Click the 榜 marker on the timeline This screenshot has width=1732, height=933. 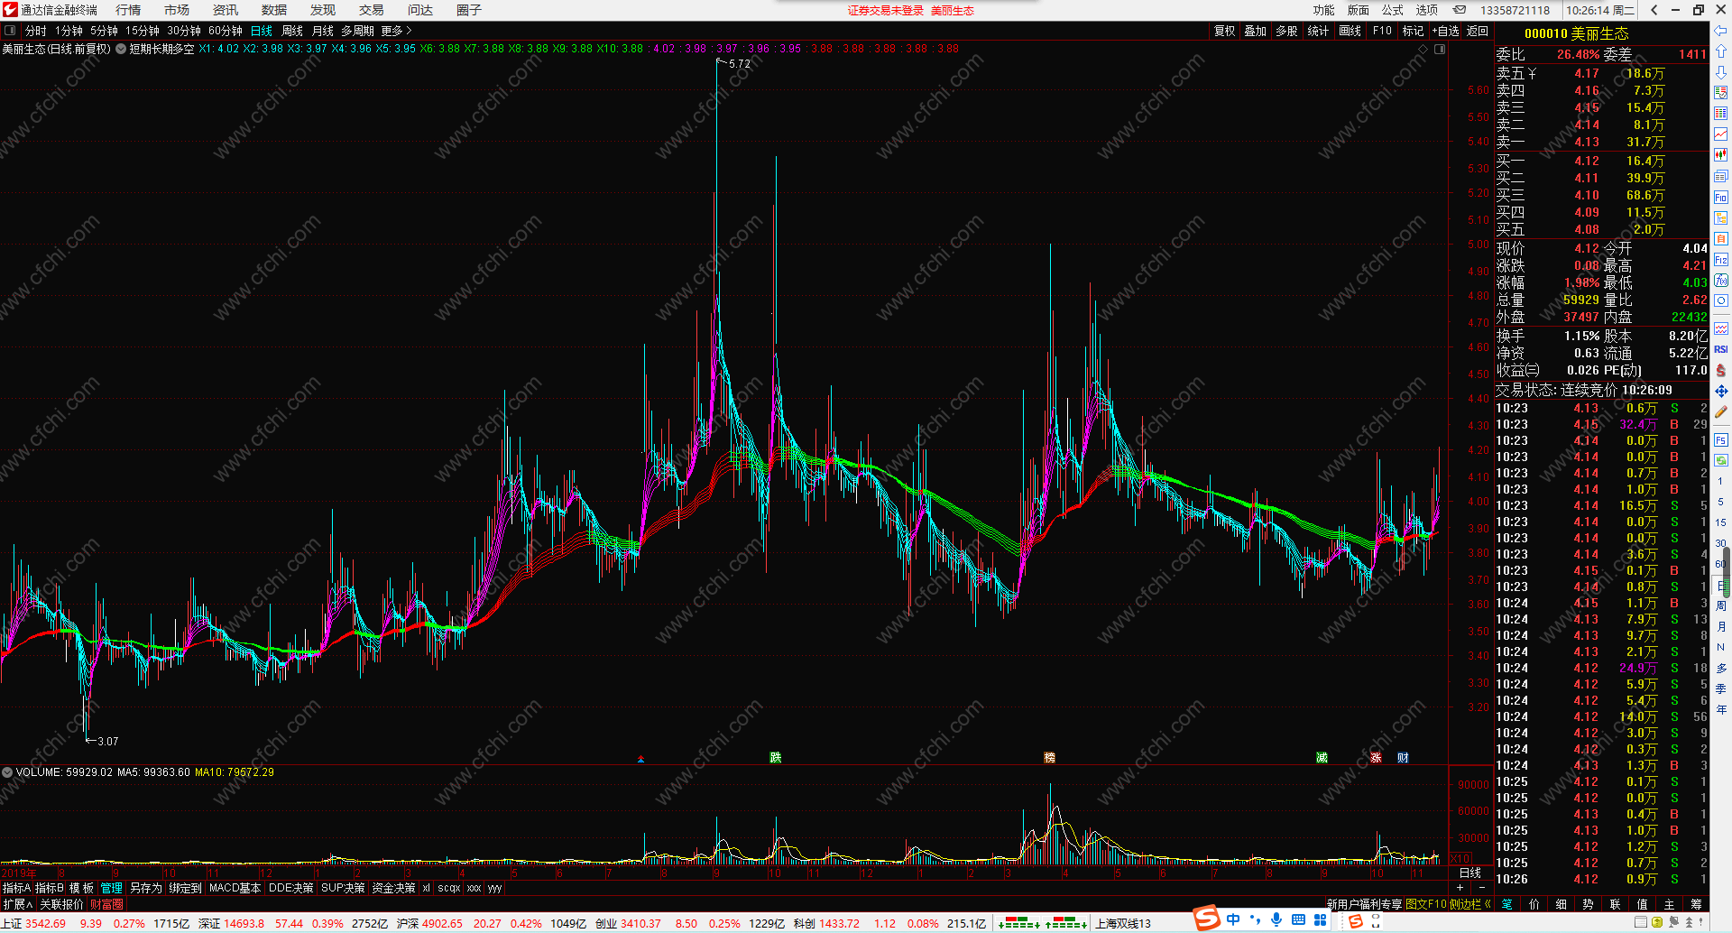[x=1049, y=758]
